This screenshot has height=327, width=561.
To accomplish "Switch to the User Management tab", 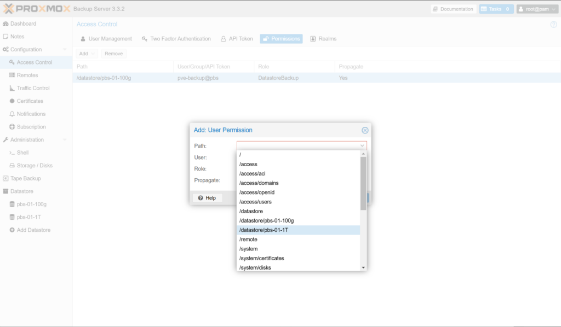I will (x=106, y=39).
